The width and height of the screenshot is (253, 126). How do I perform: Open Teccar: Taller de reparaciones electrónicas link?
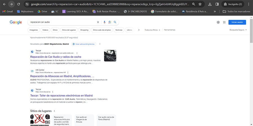point(62,96)
